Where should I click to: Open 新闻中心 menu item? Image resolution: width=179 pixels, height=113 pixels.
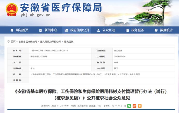tap(51, 30)
